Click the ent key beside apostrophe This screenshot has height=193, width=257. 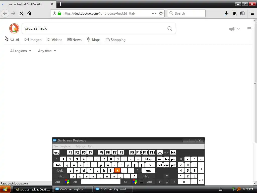pos(148,171)
